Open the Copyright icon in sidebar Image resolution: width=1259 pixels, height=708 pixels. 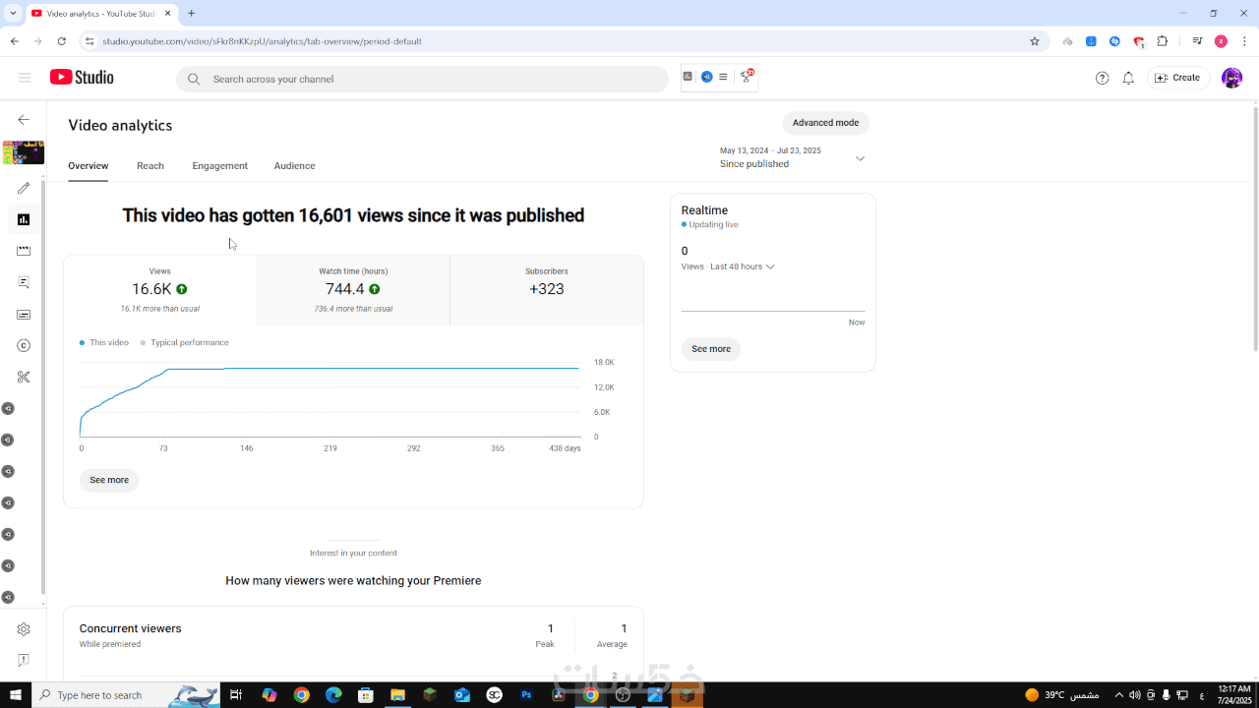(24, 346)
